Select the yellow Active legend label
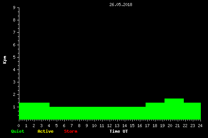This screenshot has width=208, height=138. coord(45,131)
